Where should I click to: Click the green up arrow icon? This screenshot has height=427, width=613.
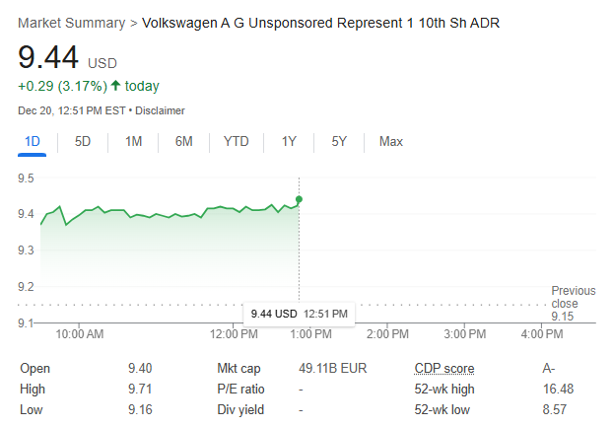(x=115, y=86)
